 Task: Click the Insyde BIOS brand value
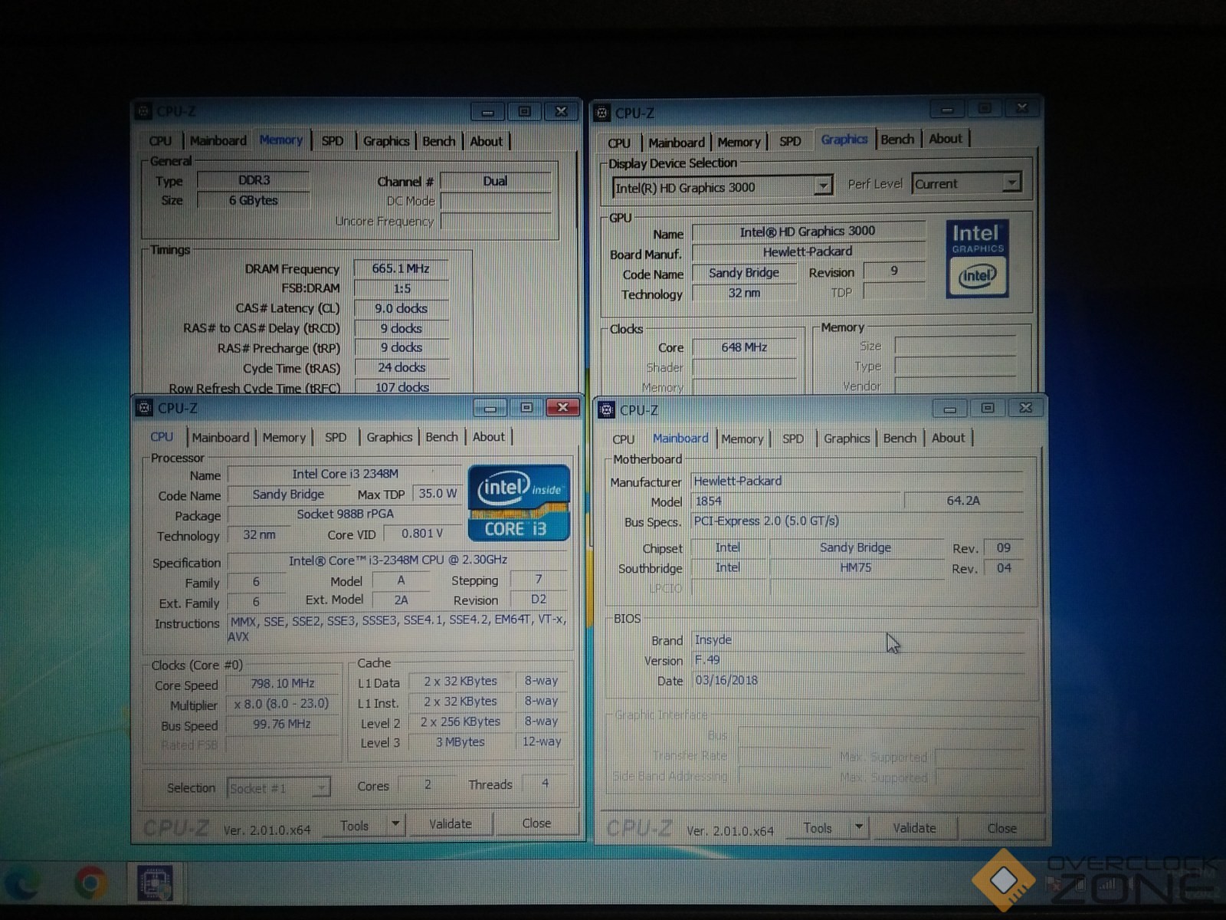pyautogui.click(x=858, y=639)
